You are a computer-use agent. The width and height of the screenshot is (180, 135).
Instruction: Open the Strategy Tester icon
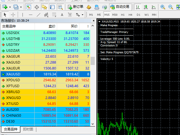pyautogui.click(x=60, y=7)
